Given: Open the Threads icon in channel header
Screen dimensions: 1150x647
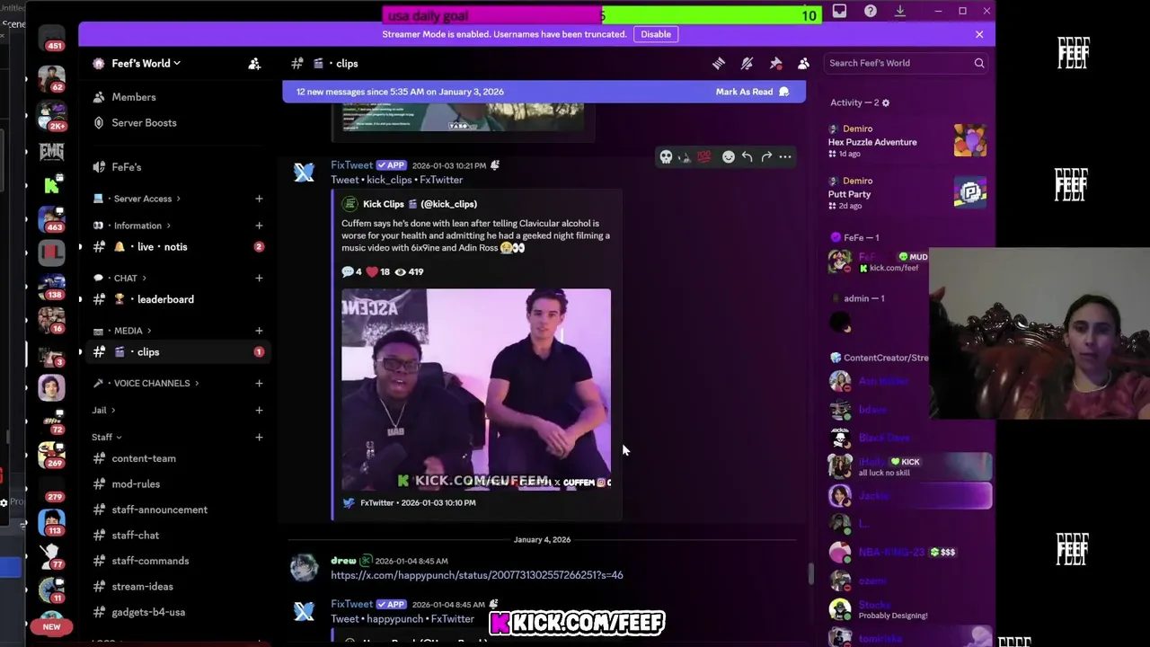Looking at the screenshot, I should (x=719, y=63).
